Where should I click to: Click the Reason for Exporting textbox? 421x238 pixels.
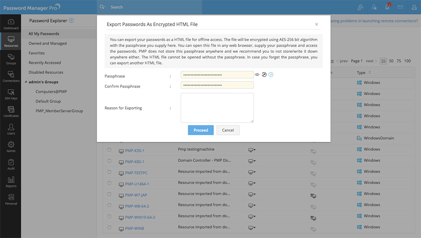tap(217, 108)
